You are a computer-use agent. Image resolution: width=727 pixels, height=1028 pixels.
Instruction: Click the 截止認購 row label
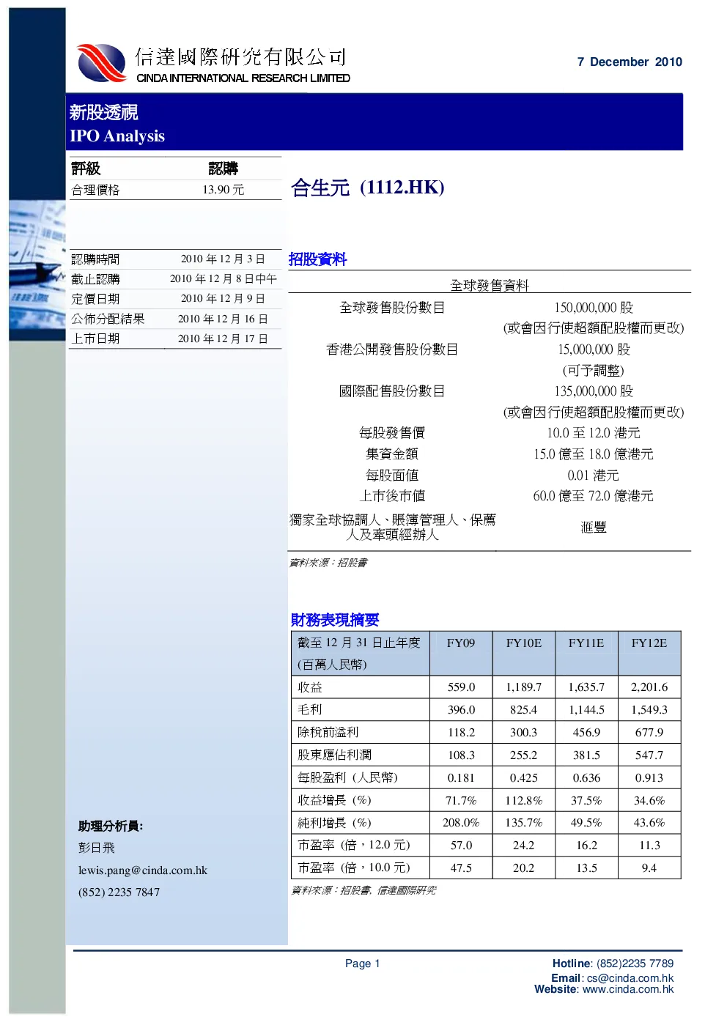95,279
